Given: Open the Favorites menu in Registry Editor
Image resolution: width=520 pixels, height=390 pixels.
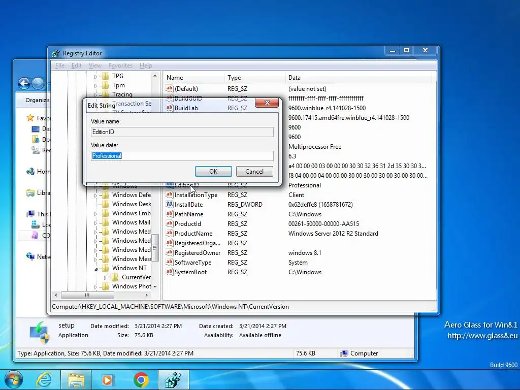Looking at the screenshot, I should tap(120, 66).
